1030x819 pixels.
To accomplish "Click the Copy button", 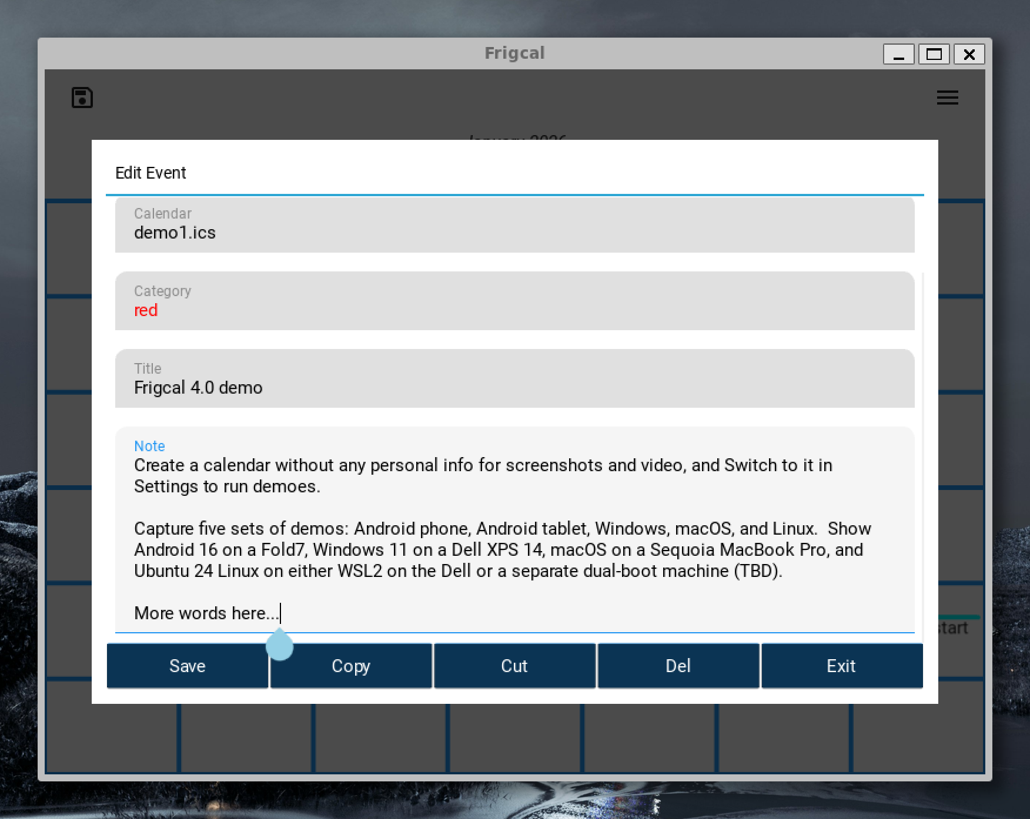I will tap(351, 666).
